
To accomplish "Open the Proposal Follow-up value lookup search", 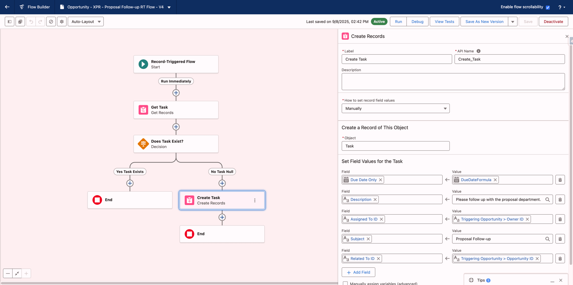I will [x=548, y=239].
